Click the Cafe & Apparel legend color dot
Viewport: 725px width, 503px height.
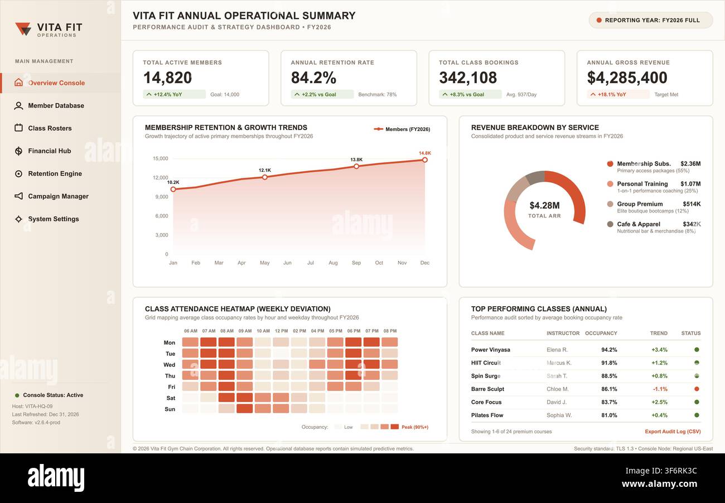click(x=610, y=224)
